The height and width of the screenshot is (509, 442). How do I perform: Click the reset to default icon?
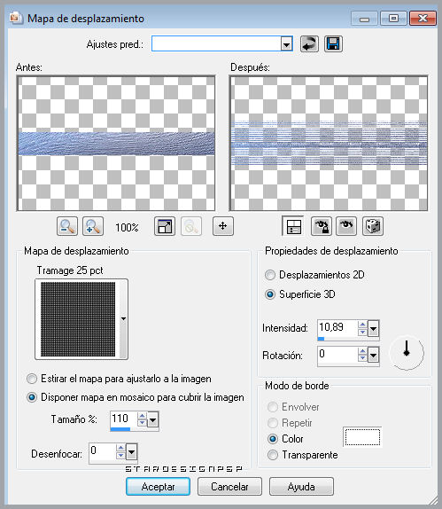tap(309, 43)
